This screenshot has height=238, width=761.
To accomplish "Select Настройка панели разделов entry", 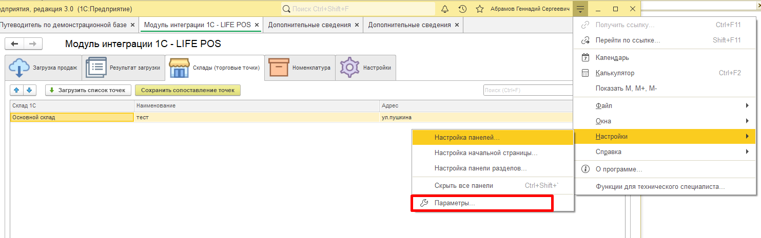I will tap(493, 168).
